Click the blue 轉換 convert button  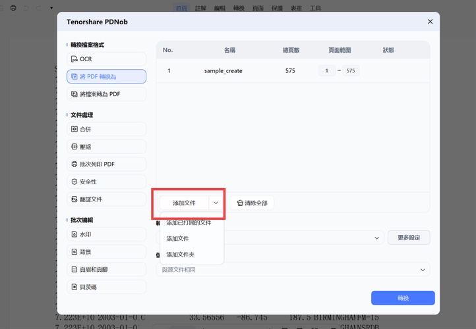pos(403,298)
